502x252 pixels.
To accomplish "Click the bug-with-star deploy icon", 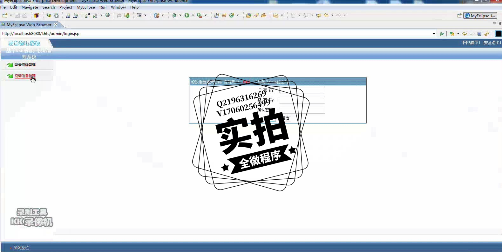I will click(x=49, y=15).
